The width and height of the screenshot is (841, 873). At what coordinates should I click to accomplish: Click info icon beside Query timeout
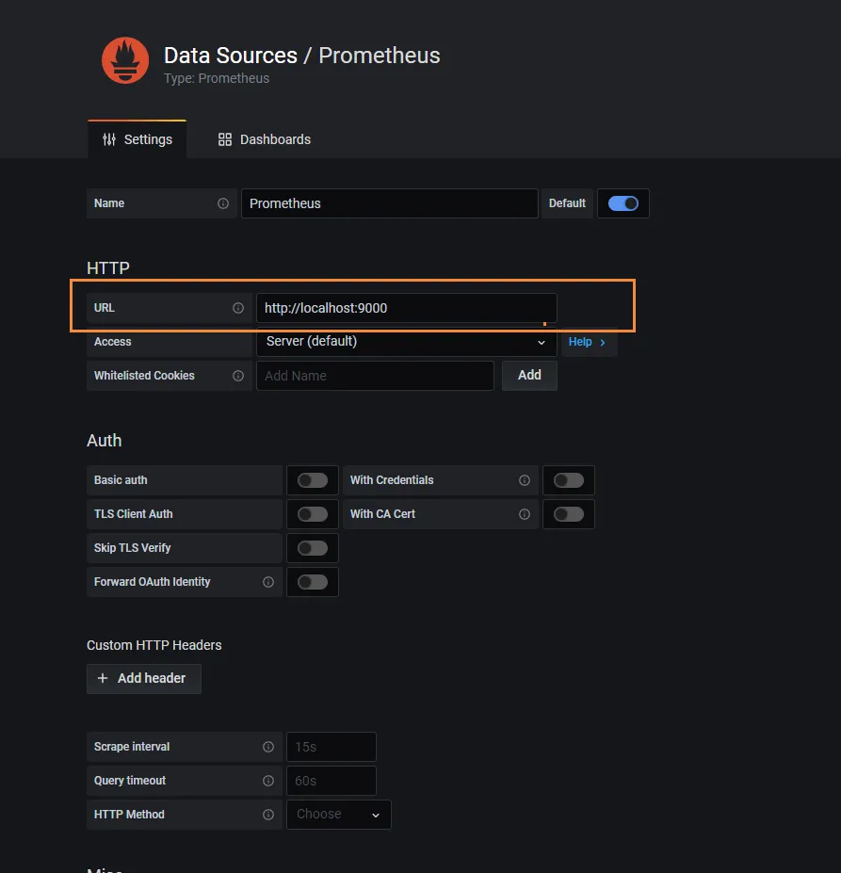pyautogui.click(x=268, y=781)
